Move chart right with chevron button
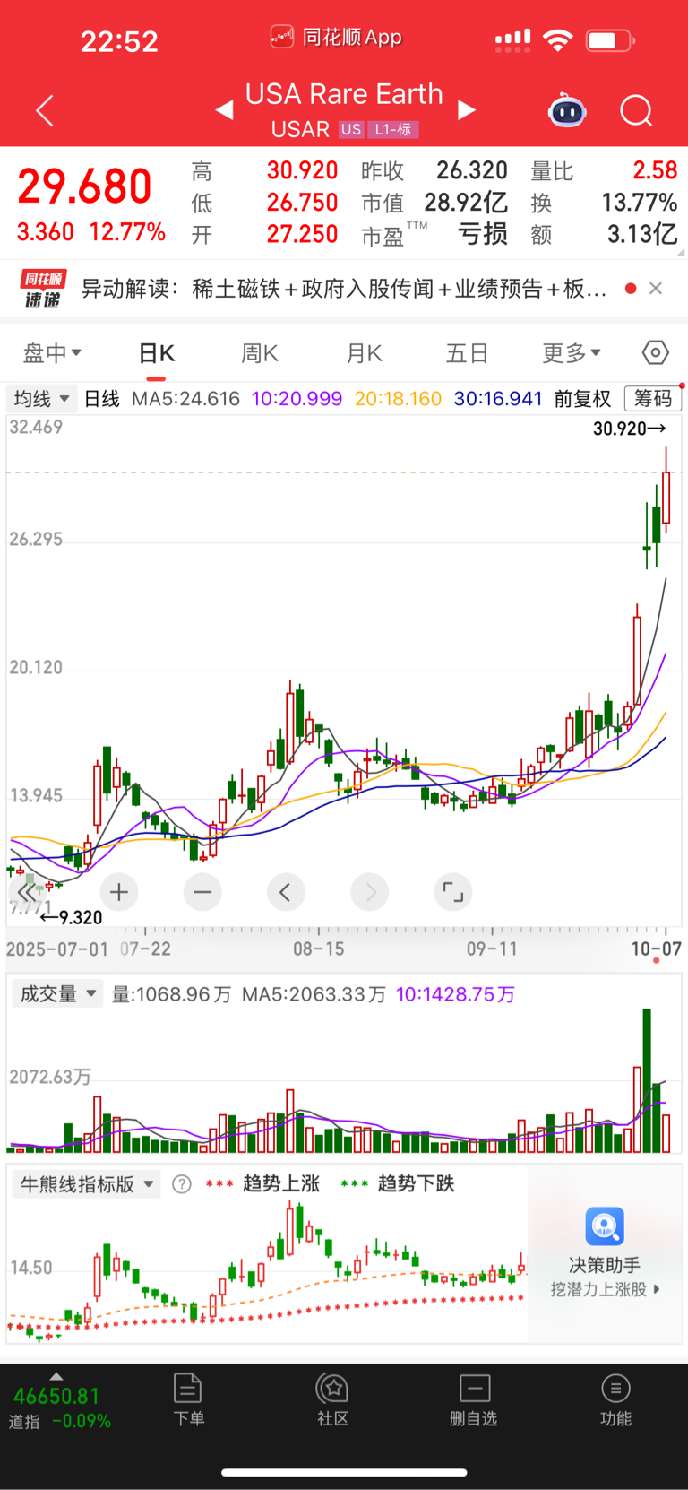Image resolution: width=688 pixels, height=1490 pixels. [370, 892]
